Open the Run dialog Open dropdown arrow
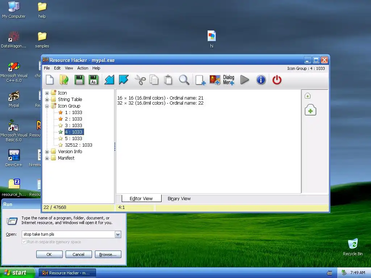The height and width of the screenshot is (278, 371). (118, 234)
